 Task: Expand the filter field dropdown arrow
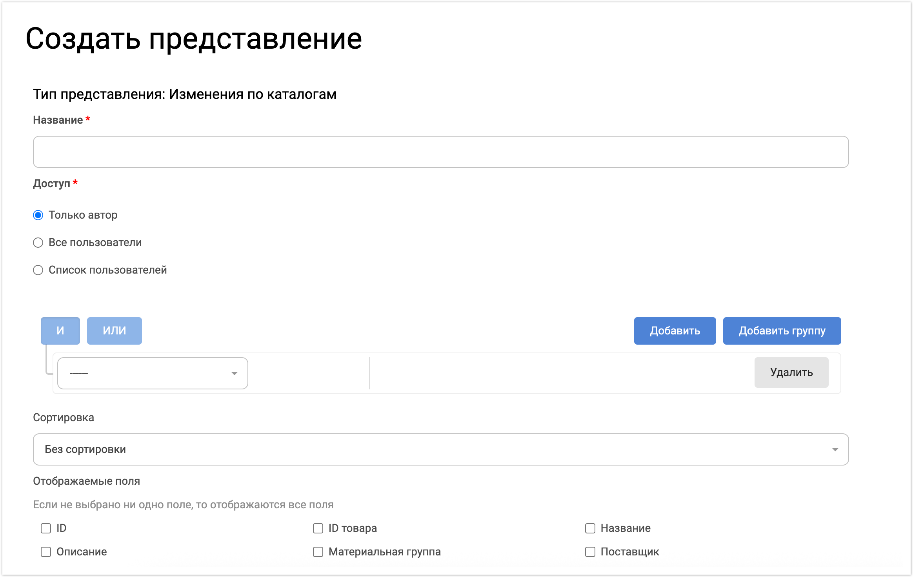click(x=234, y=373)
